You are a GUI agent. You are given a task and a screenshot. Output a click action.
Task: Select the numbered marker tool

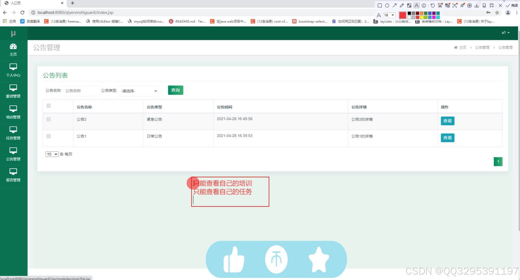pyautogui.click(x=424, y=5)
